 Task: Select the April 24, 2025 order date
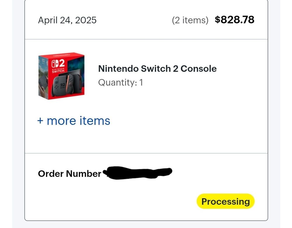coord(67,20)
